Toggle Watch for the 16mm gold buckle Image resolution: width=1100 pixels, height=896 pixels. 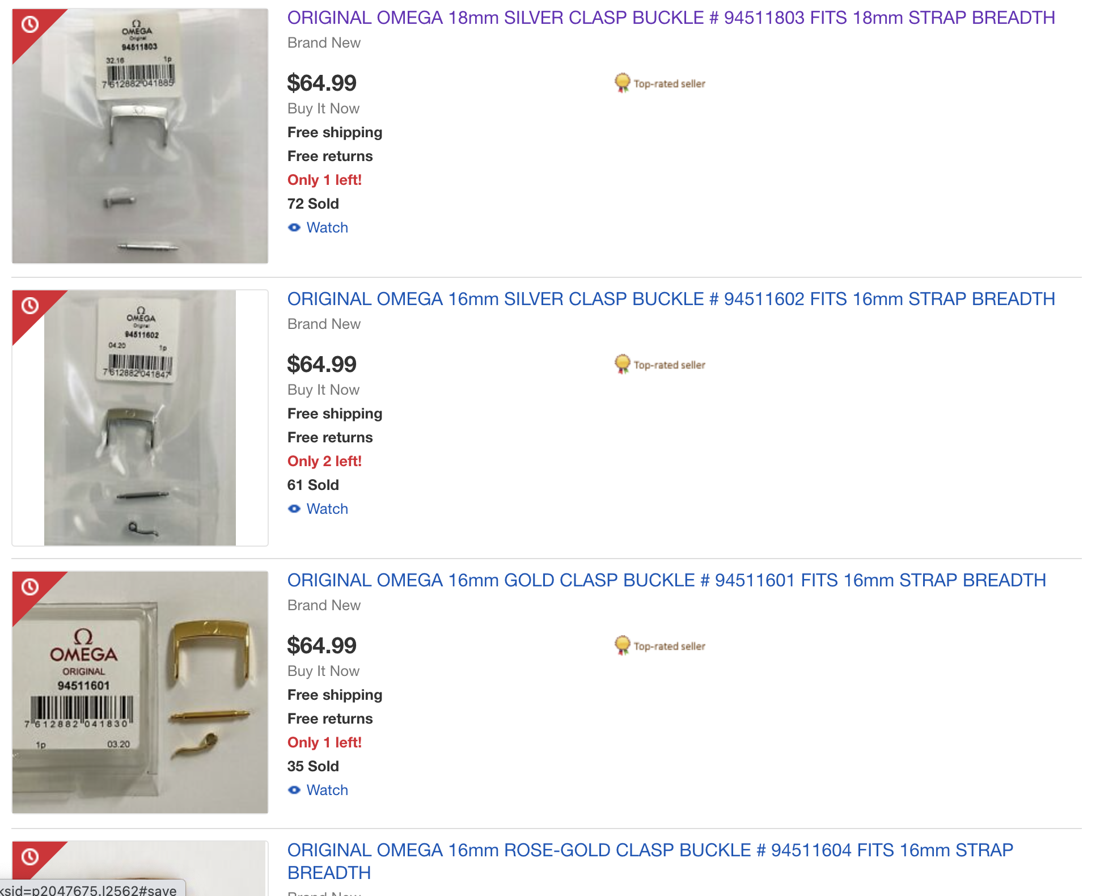click(x=327, y=790)
